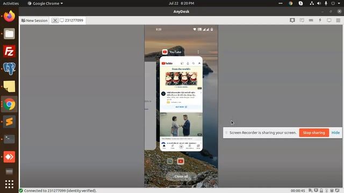Screen dimensions: 344x193
Task: Open pgAdmin elephant icon in dock
Action: coord(9,69)
